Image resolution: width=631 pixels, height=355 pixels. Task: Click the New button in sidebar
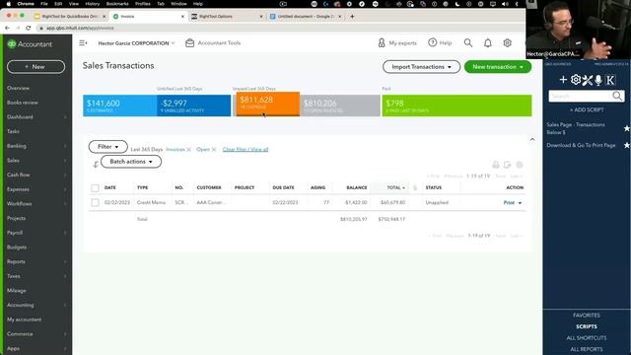pos(35,67)
